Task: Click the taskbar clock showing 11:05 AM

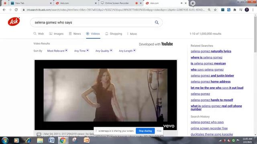Action: tap(247, 140)
